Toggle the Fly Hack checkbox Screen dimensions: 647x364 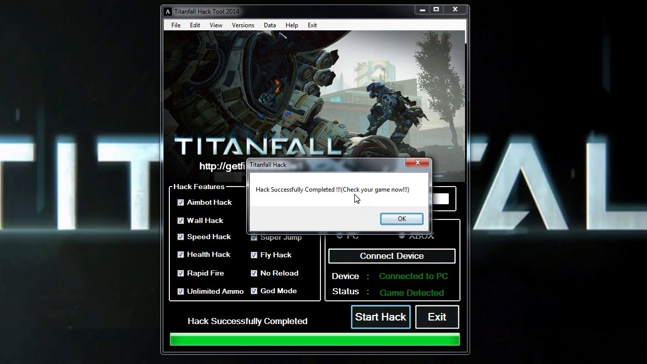[254, 255]
